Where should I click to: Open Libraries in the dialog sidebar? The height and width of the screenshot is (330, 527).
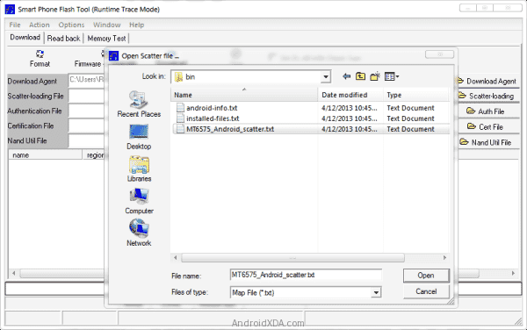point(139,169)
